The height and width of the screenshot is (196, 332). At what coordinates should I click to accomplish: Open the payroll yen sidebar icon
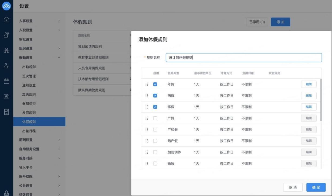6,96
